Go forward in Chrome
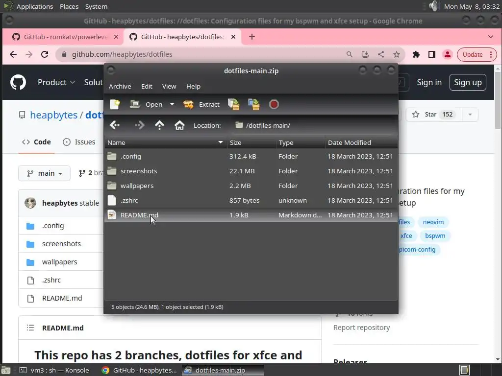502x376 pixels. (x=29, y=54)
